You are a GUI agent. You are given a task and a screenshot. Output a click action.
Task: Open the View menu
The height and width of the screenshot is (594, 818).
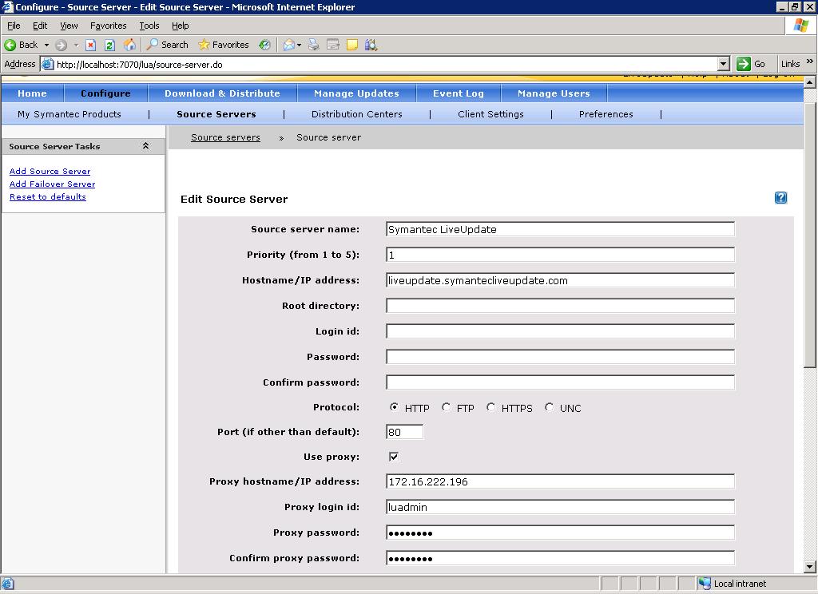tap(69, 26)
